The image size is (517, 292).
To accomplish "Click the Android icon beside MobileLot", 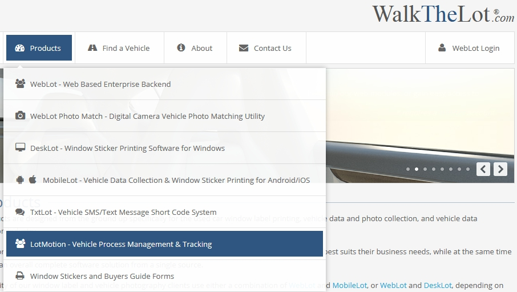I will (20, 179).
